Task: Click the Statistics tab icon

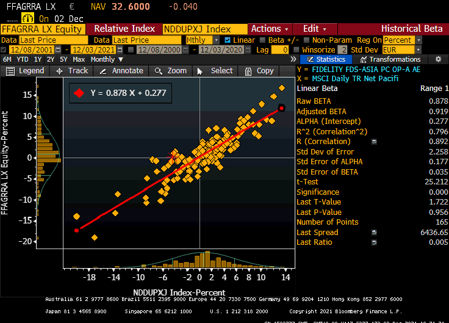Action: [310, 59]
